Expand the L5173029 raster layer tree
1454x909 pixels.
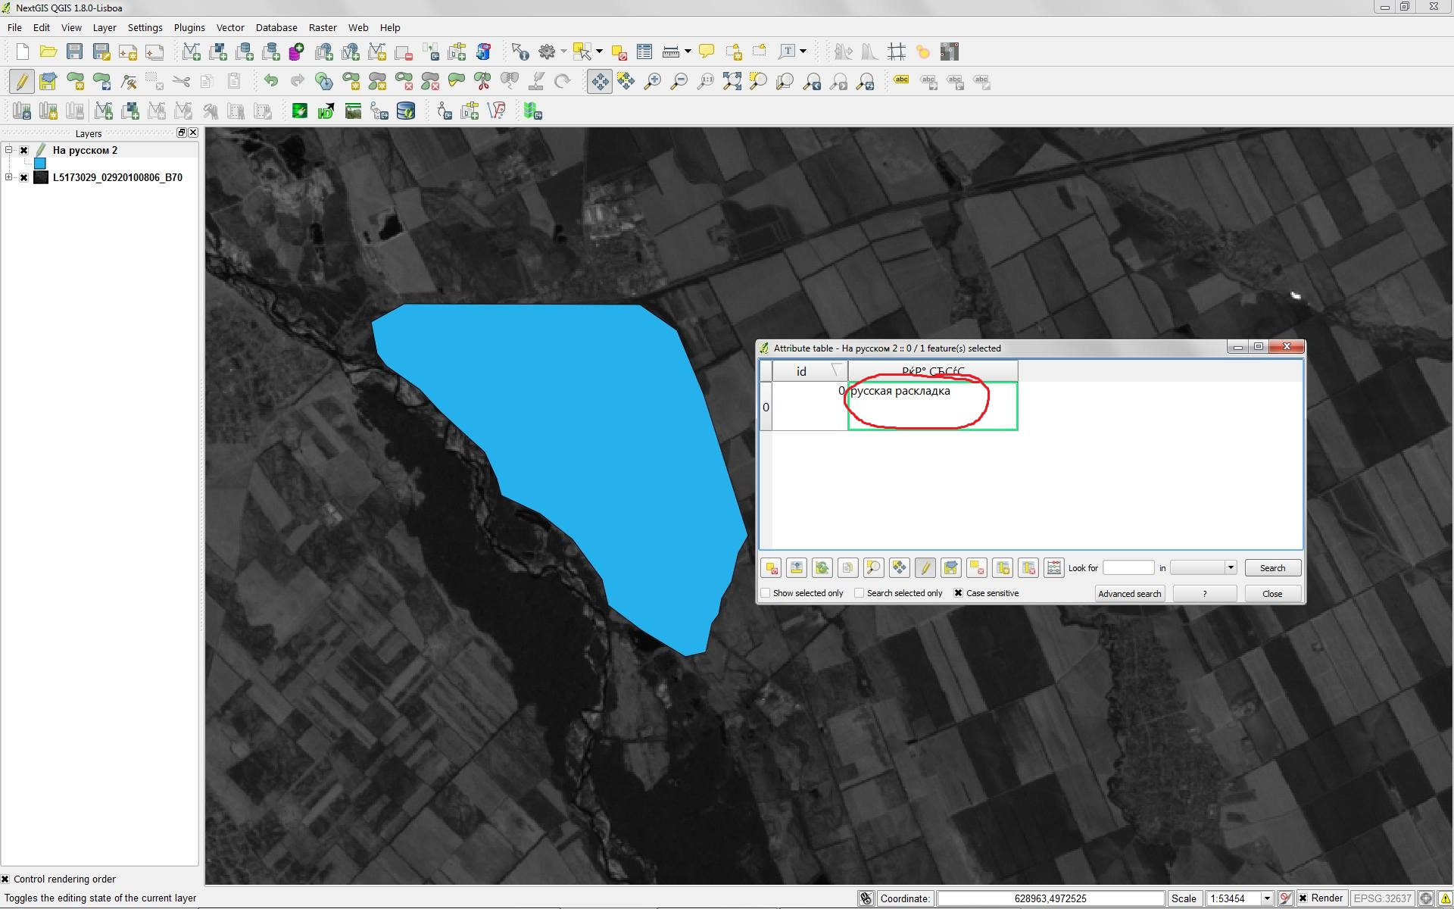point(8,177)
